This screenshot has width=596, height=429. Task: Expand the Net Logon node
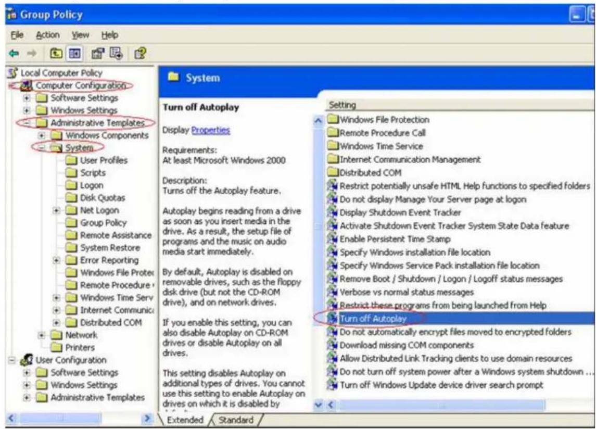(x=56, y=210)
